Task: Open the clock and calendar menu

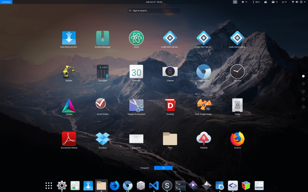Action: (154, 2)
